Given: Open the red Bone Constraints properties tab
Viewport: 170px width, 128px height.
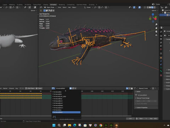Looking at the screenshot, I should (161, 75).
